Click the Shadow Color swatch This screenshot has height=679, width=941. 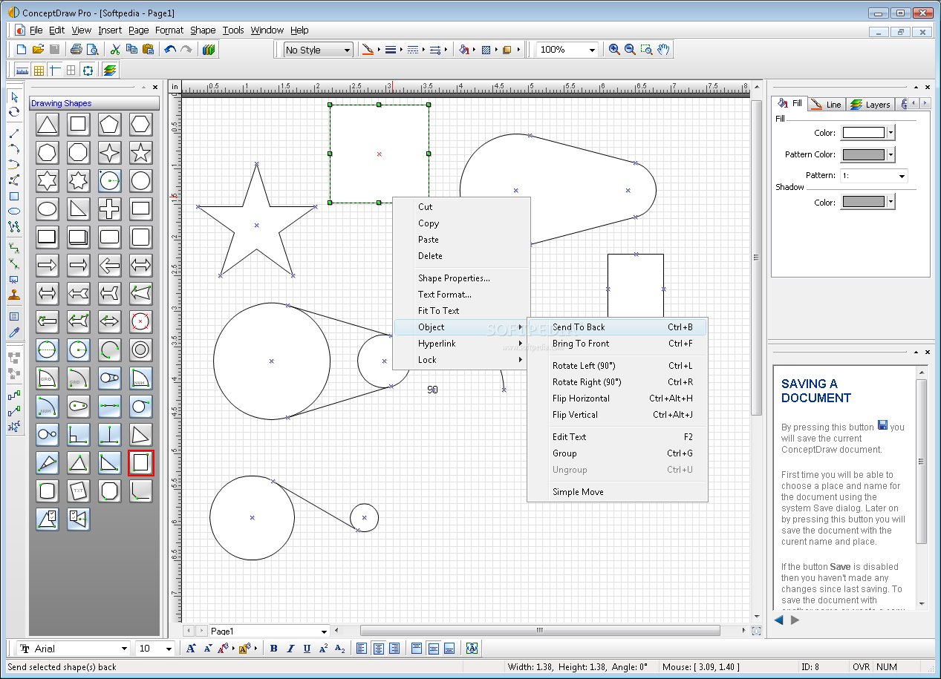[x=864, y=202]
